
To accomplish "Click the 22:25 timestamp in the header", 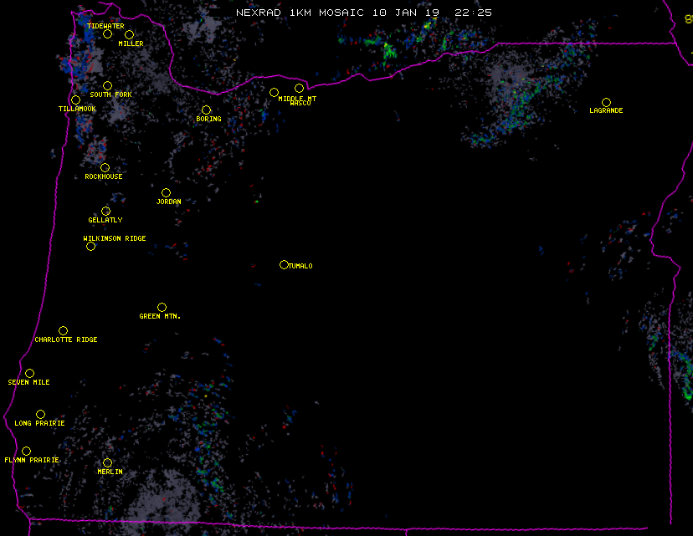I will click(473, 13).
